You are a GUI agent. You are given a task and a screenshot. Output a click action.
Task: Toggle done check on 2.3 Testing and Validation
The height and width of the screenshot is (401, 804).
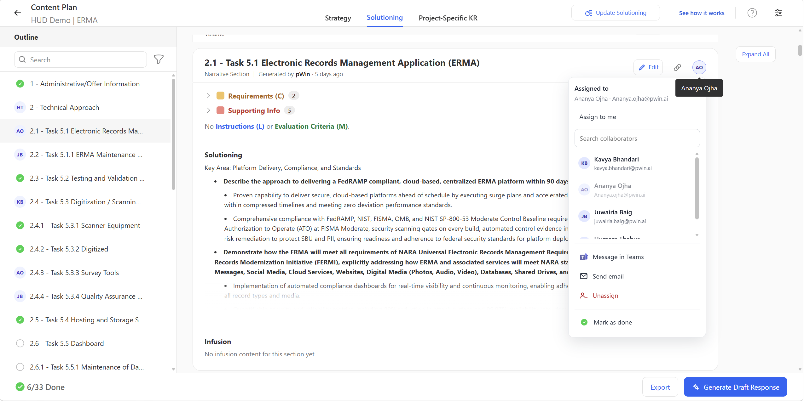tap(20, 178)
